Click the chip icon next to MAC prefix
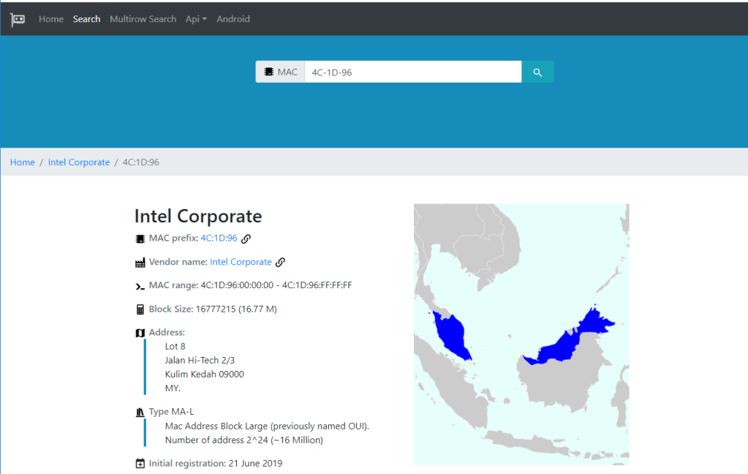748x474 pixels. (140, 238)
